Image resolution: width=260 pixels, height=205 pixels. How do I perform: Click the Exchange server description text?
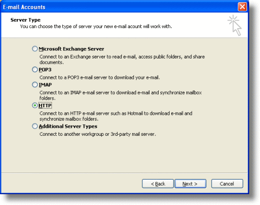[x=122, y=59]
